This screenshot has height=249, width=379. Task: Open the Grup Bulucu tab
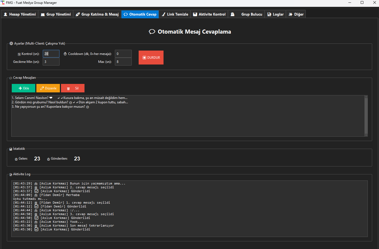click(246, 14)
